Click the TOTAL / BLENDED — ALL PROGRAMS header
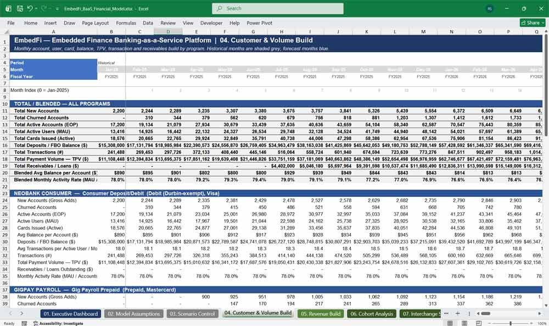Screen dimensions: 549x326 pos(276,104)
